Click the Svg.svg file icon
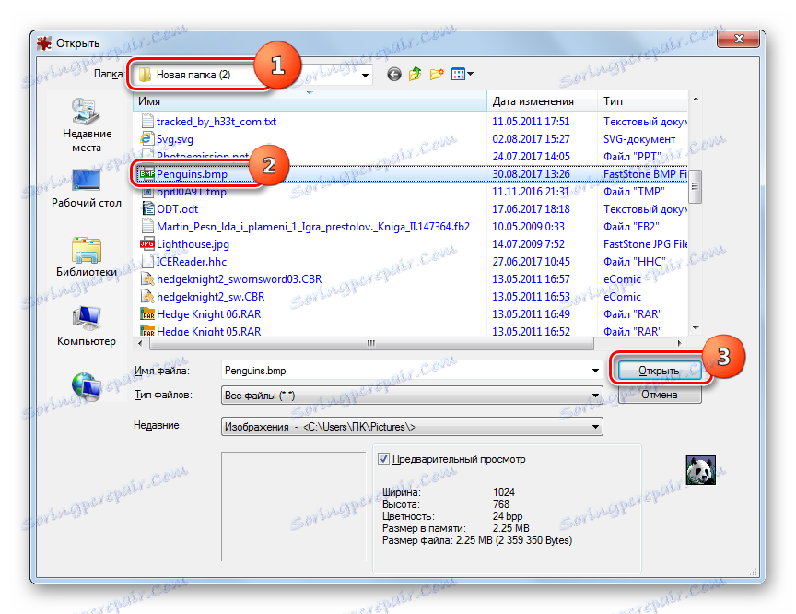This screenshot has height=614, width=796. click(x=146, y=138)
